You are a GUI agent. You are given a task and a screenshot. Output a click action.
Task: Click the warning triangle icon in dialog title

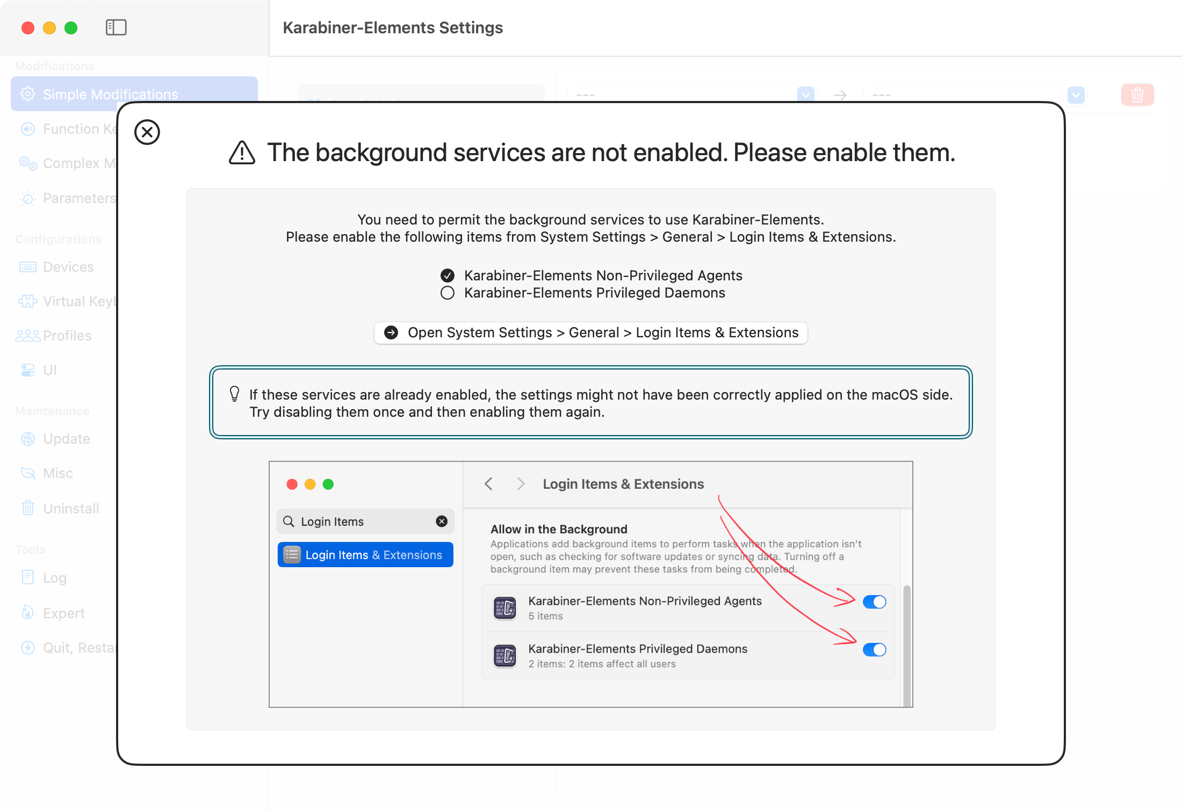(x=242, y=153)
